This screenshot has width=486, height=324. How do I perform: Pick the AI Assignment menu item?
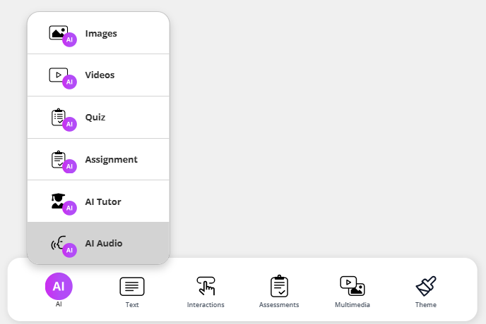pos(98,159)
